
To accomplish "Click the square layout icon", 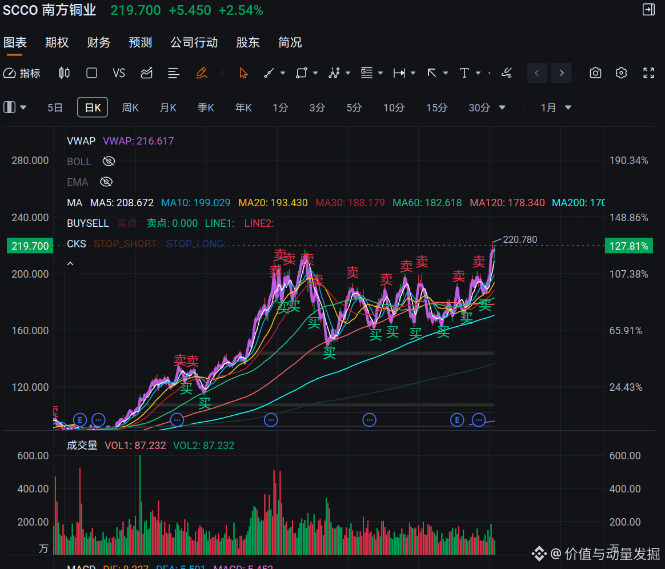I will click(91, 73).
